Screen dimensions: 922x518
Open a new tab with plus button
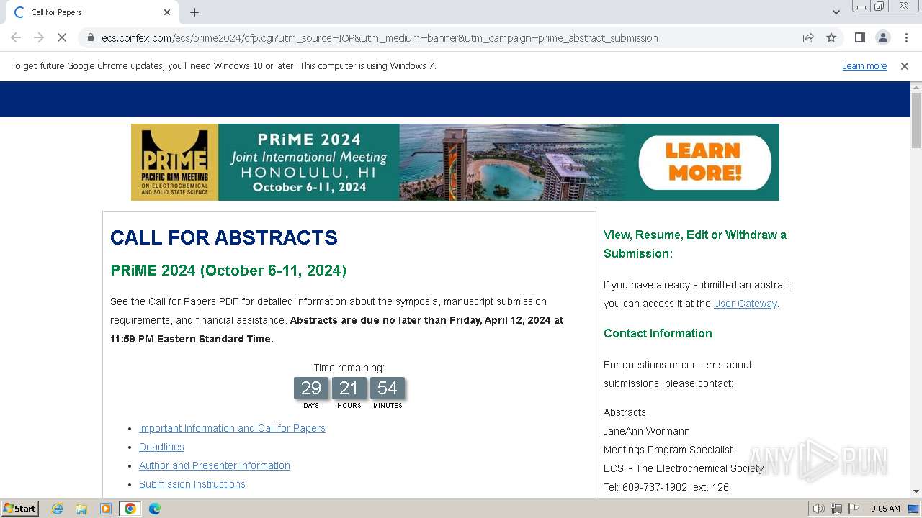(x=194, y=12)
